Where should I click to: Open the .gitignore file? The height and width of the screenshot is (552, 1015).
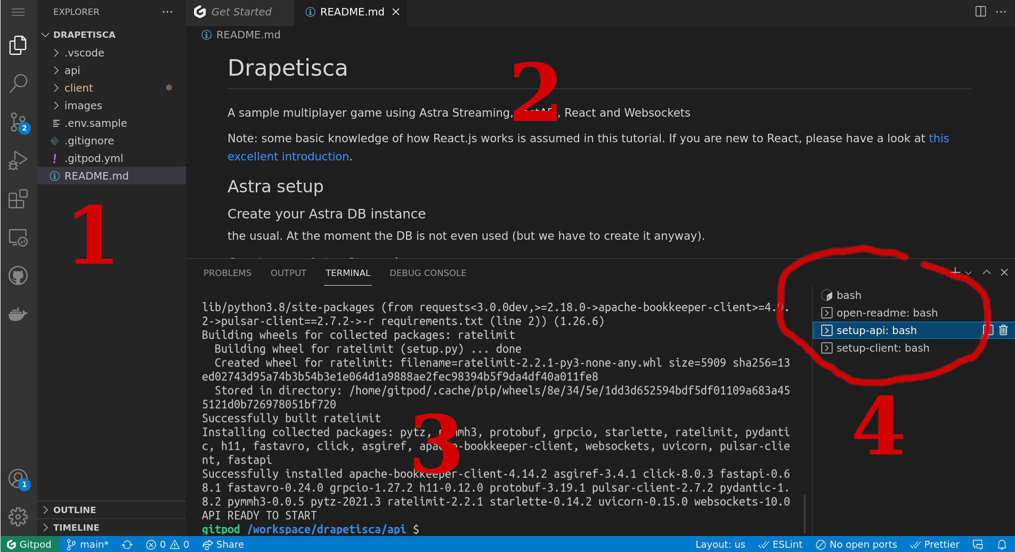(111, 141)
